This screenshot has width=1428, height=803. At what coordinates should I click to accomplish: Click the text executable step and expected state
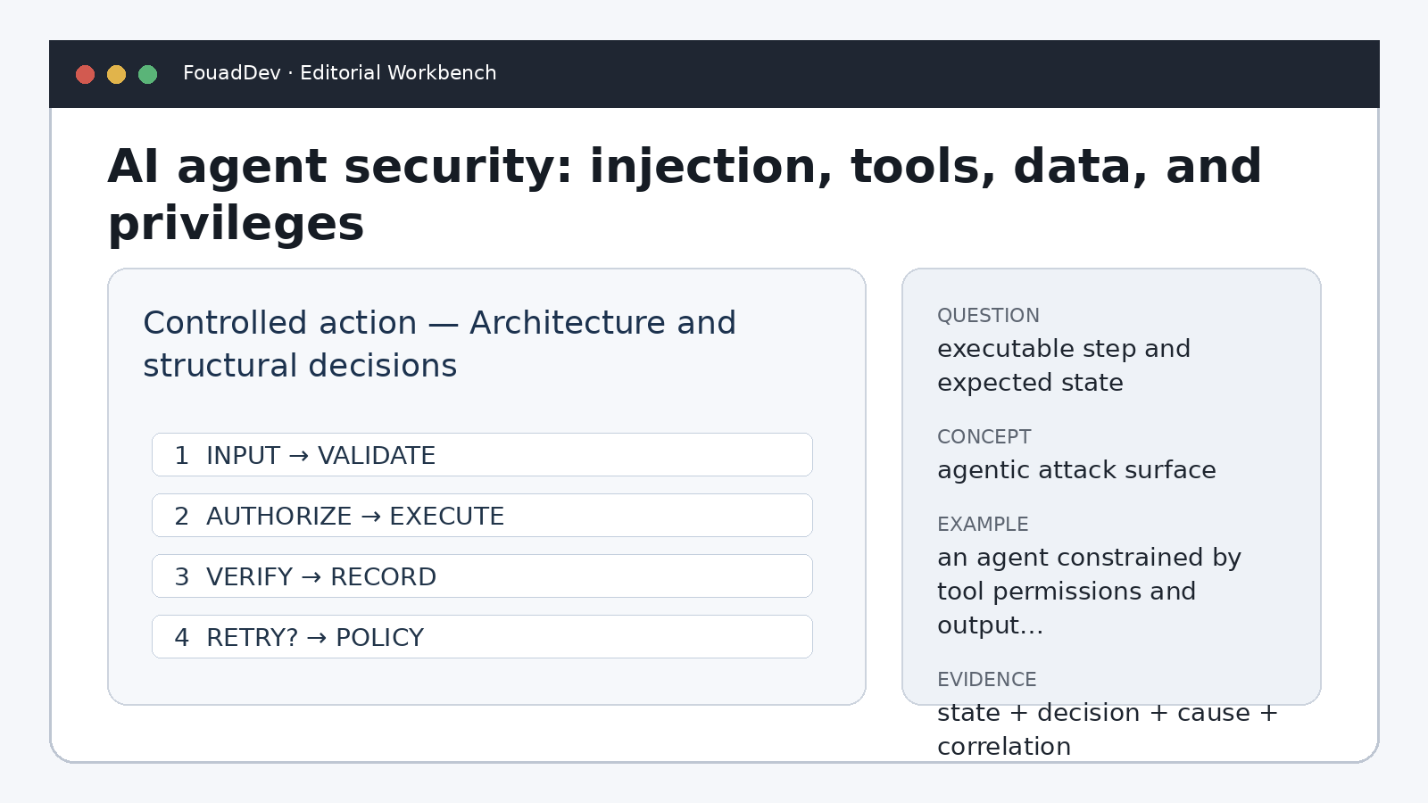(1063, 365)
